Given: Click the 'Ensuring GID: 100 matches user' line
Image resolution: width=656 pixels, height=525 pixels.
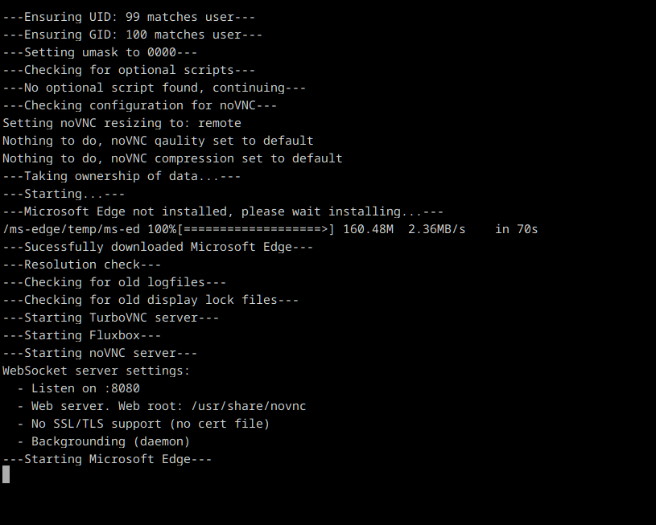Looking at the screenshot, I should pos(132,35).
